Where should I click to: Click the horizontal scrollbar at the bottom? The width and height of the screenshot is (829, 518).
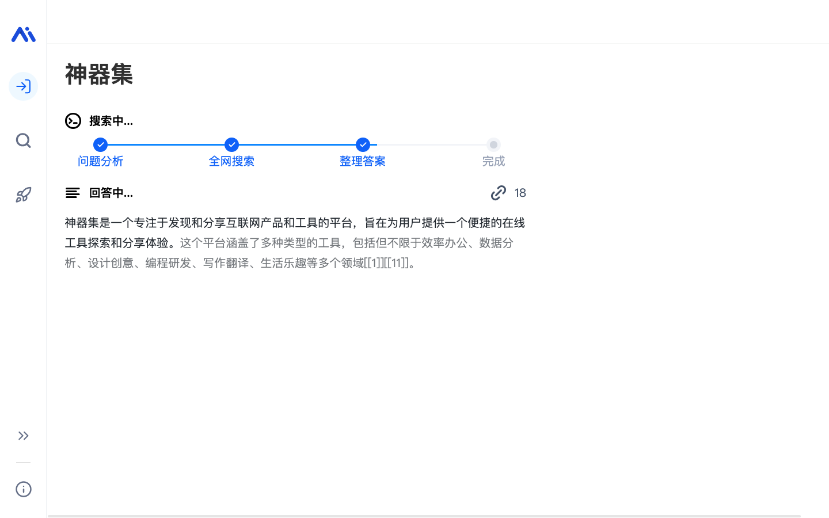(x=424, y=516)
